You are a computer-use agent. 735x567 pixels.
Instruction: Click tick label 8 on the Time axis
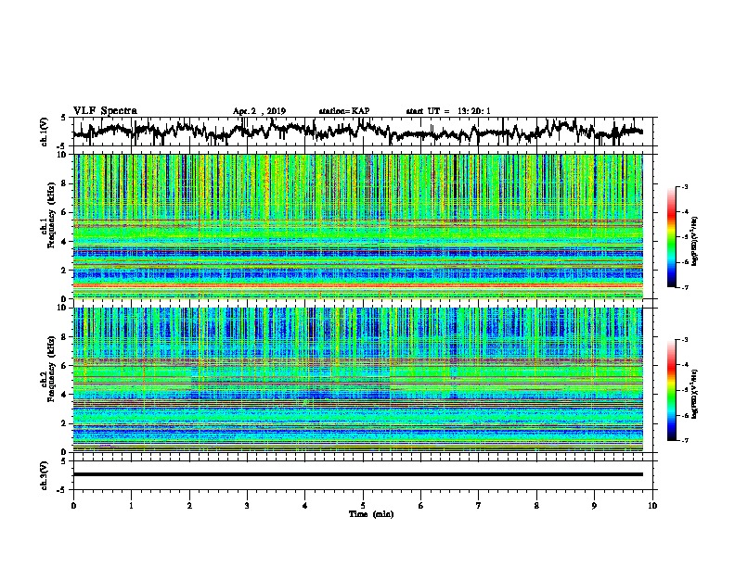[536, 506]
